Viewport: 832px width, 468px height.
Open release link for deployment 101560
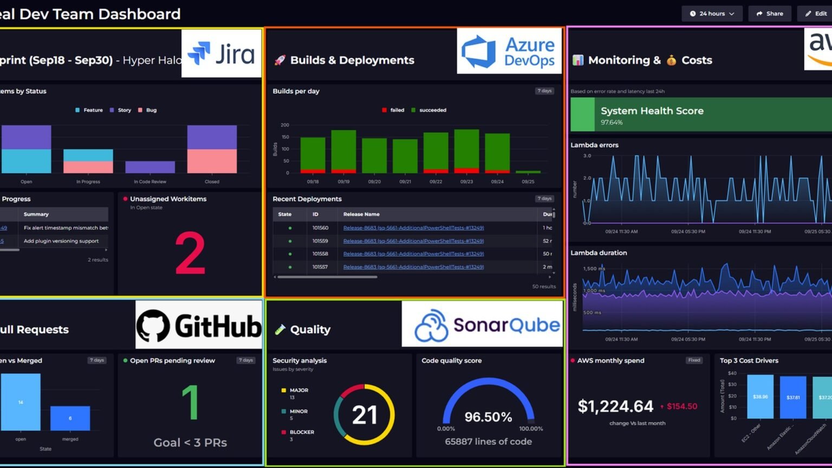tap(413, 228)
